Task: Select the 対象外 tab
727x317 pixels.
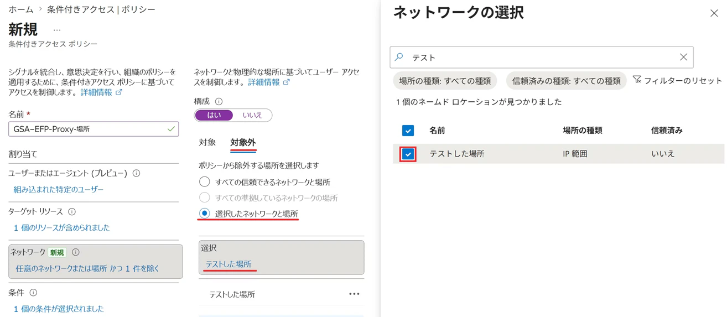Action: click(243, 142)
